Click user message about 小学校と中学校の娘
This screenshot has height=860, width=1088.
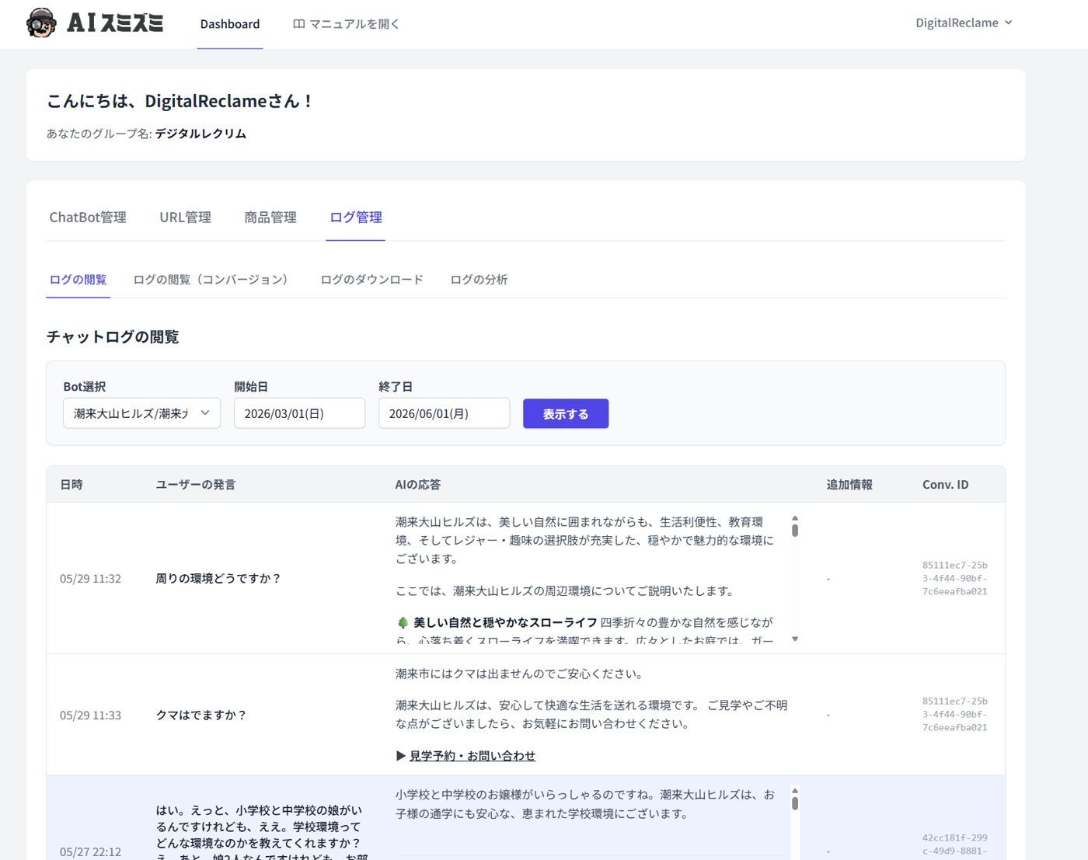point(261,831)
